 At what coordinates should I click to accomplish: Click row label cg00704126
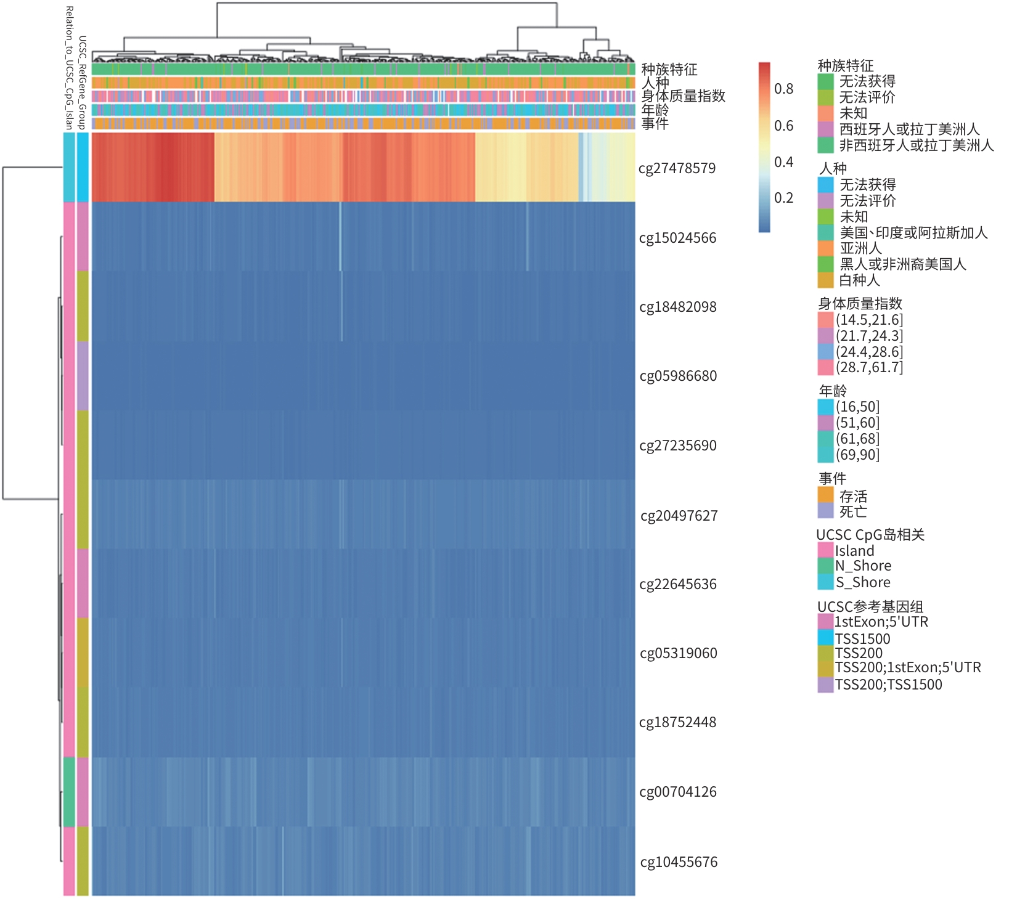pos(677,792)
